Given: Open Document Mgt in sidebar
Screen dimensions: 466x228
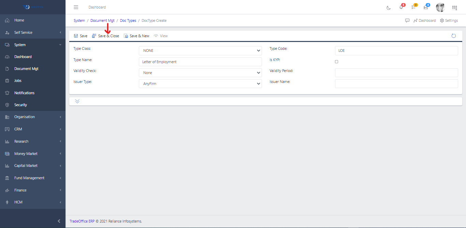Looking at the screenshot, I should 26,69.
